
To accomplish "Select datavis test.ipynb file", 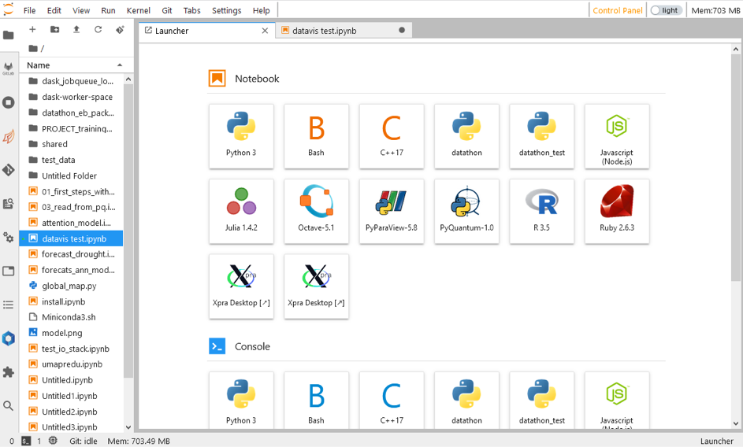I will point(71,238).
